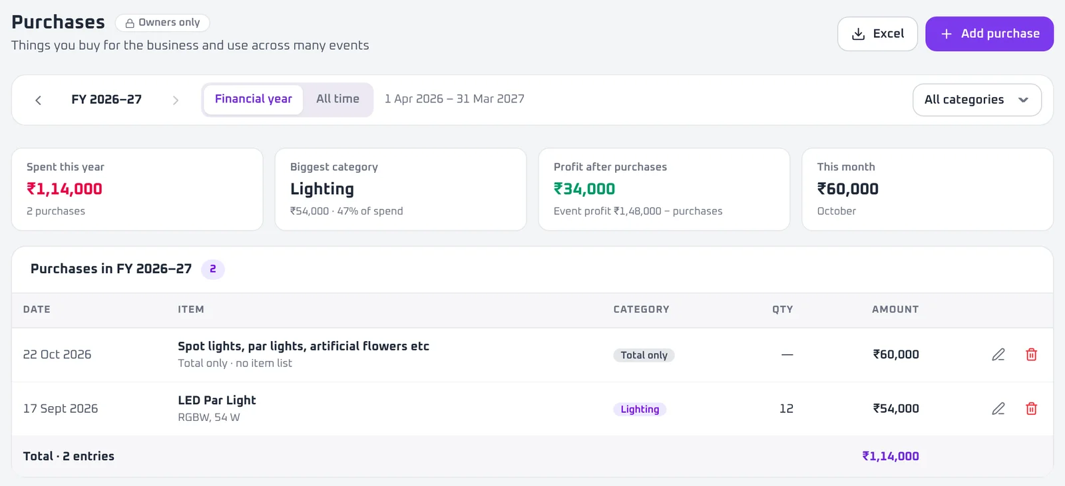Export purchases to Excel

pos(877,34)
